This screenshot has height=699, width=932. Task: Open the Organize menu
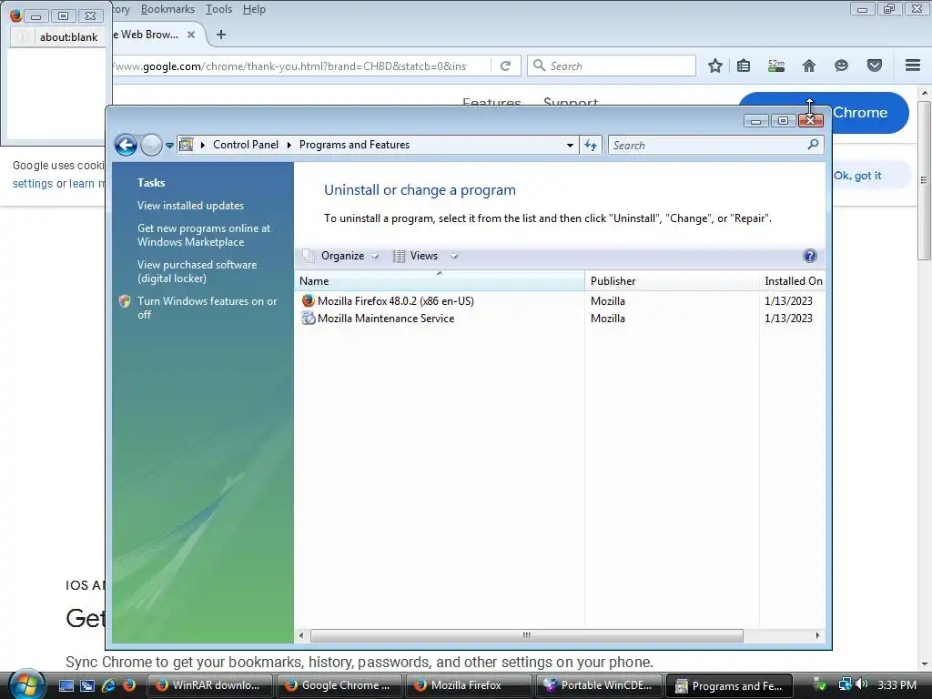[x=340, y=256]
